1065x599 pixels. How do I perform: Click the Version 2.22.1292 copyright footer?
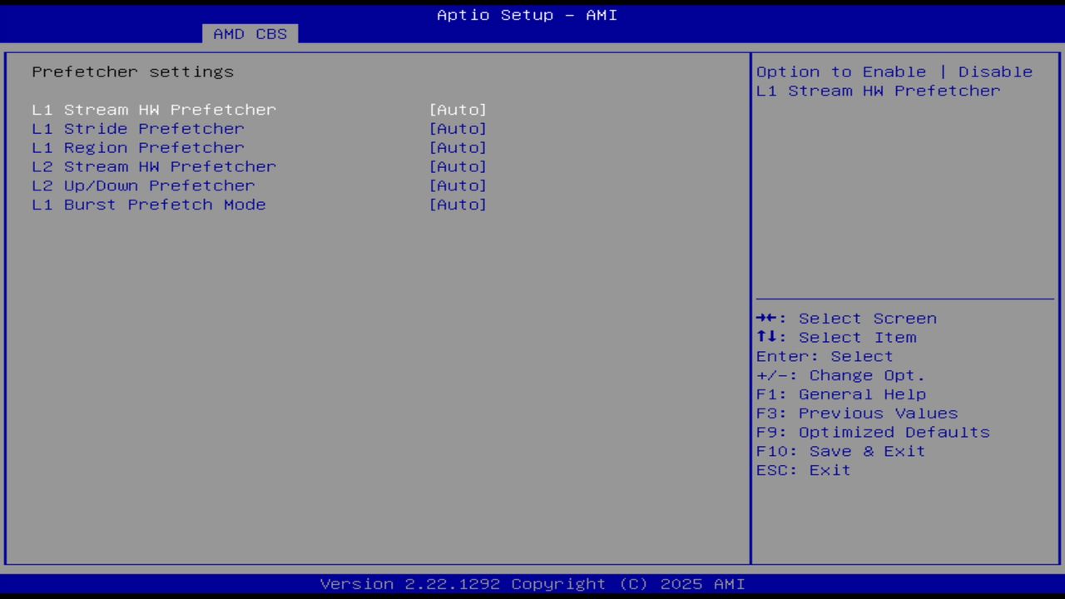(x=532, y=584)
